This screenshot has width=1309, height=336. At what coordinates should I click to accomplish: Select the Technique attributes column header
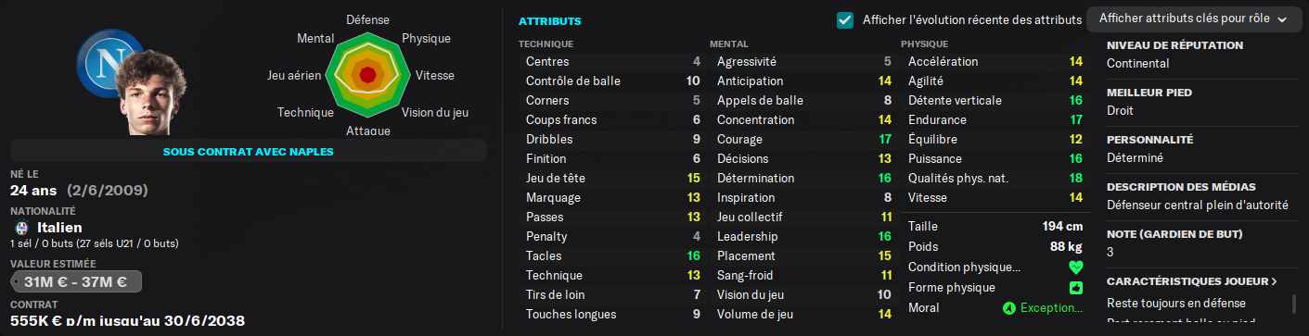coord(546,44)
